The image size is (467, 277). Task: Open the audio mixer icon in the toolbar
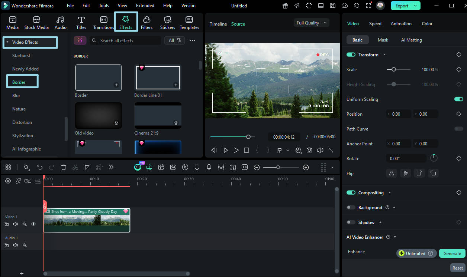[221, 167]
